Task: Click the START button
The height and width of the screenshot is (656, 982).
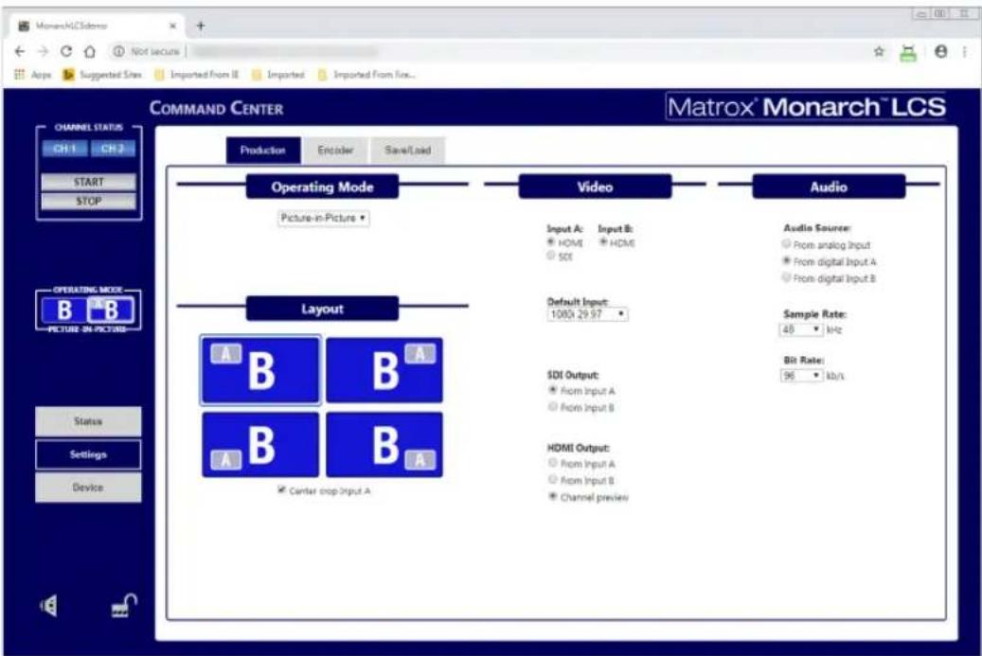Action: click(x=88, y=182)
